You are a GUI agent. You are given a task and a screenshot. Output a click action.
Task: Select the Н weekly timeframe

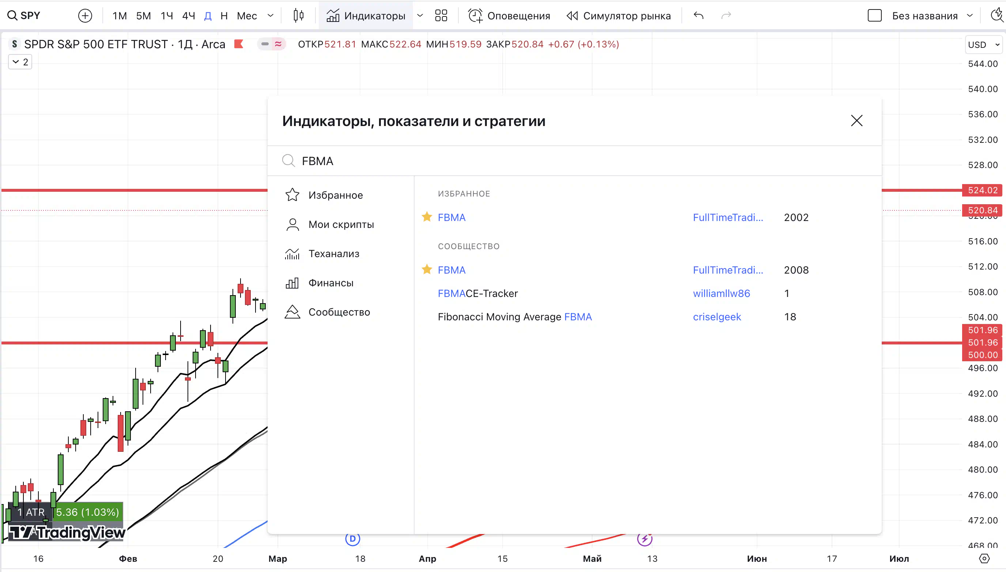pyautogui.click(x=224, y=16)
